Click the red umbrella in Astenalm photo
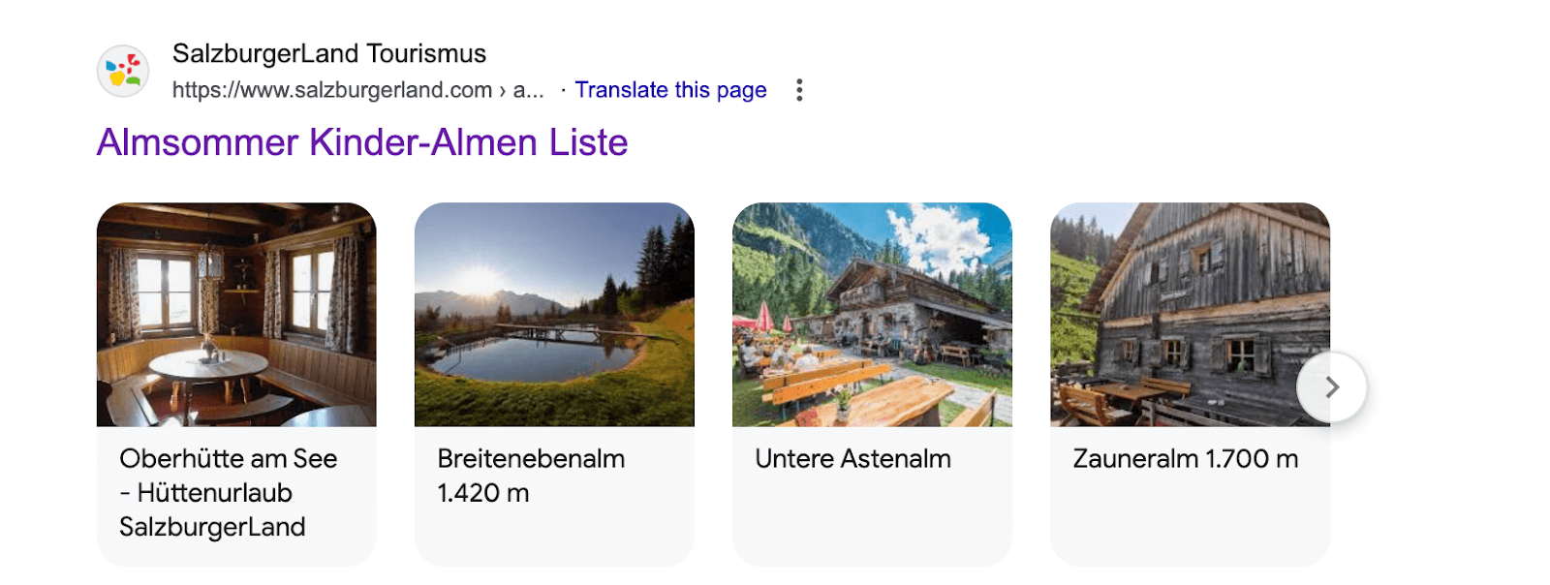The image size is (1550, 585). pos(765,316)
